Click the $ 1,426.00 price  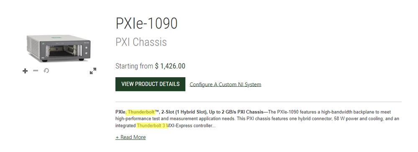click(x=170, y=66)
